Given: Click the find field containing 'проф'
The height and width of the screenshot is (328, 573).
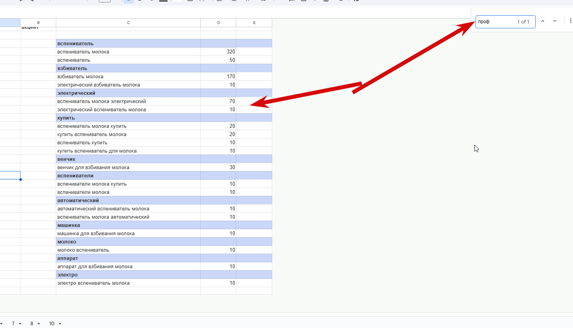Looking at the screenshot, I should coord(505,22).
